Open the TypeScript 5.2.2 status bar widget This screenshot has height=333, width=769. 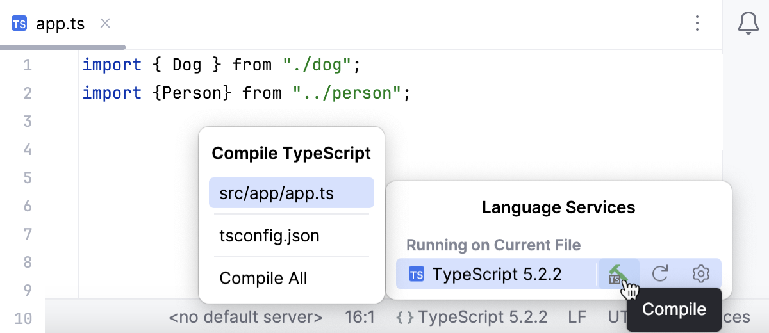(472, 317)
